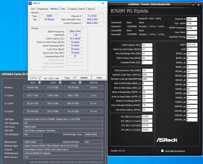Click the RTL (MC1 C1 B1/B2) field
Image resolution: width=203 pixels, height=164 pixels.
(x=147, y=130)
